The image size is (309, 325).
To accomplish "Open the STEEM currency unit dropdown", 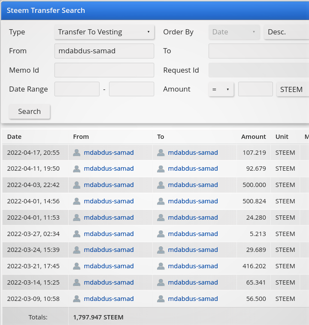I will coord(293,89).
